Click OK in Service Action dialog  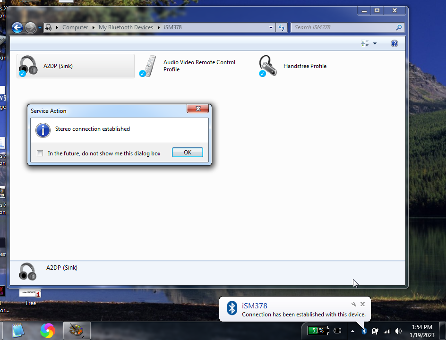point(188,153)
